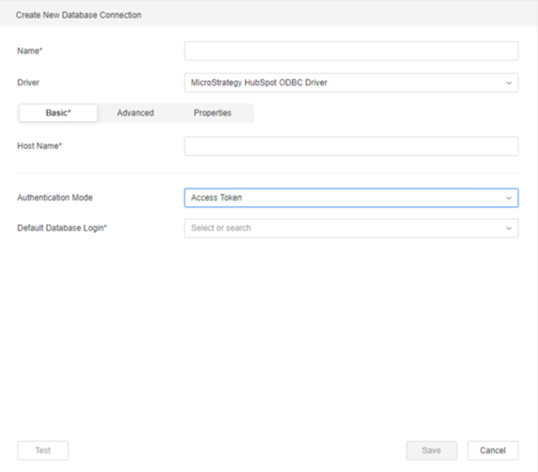Cancel the new database connection dialog
The image size is (538, 472).
point(493,450)
